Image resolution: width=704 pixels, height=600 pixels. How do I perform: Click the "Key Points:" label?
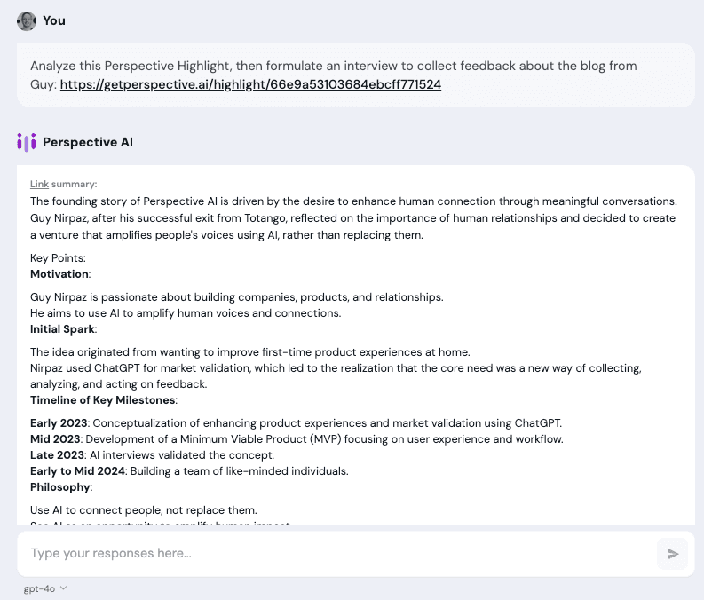coord(58,258)
